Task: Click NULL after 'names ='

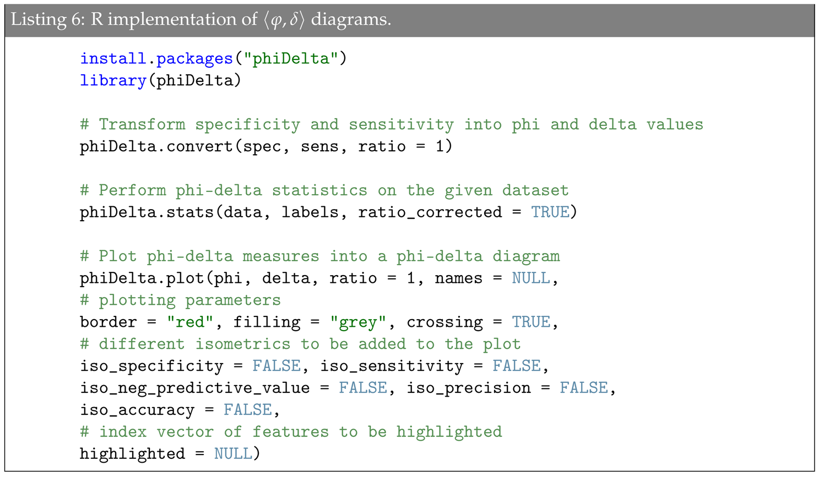Action: tap(530, 278)
